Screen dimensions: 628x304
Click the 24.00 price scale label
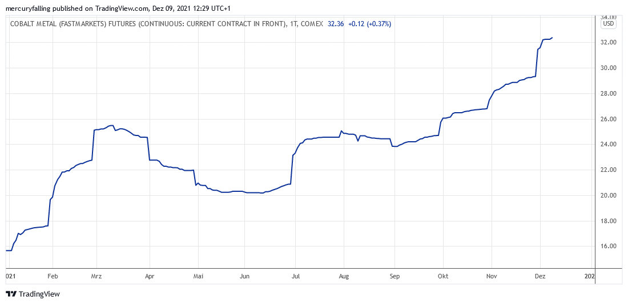(608, 145)
